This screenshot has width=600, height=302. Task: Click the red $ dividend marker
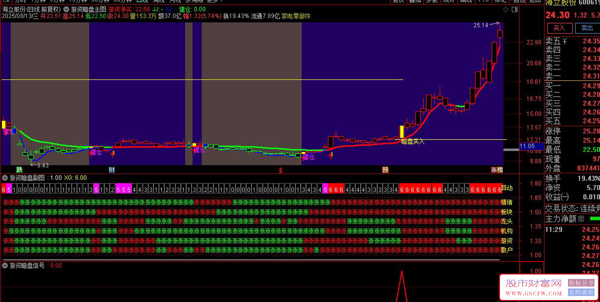click(280, 170)
